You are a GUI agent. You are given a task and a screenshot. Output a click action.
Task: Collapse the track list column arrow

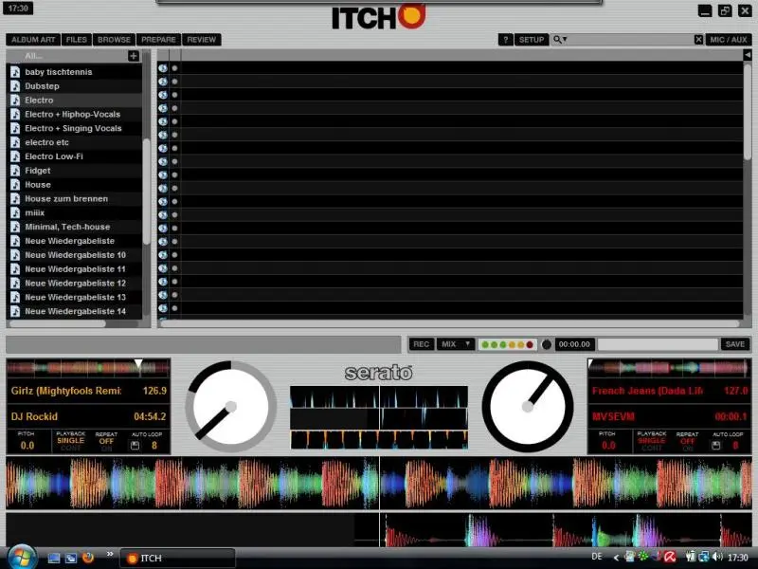(x=747, y=56)
